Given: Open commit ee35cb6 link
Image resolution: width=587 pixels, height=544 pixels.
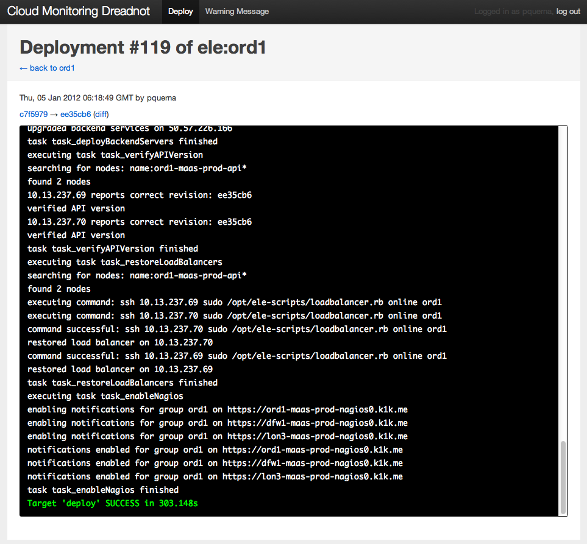Looking at the screenshot, I should pos(76,114).
